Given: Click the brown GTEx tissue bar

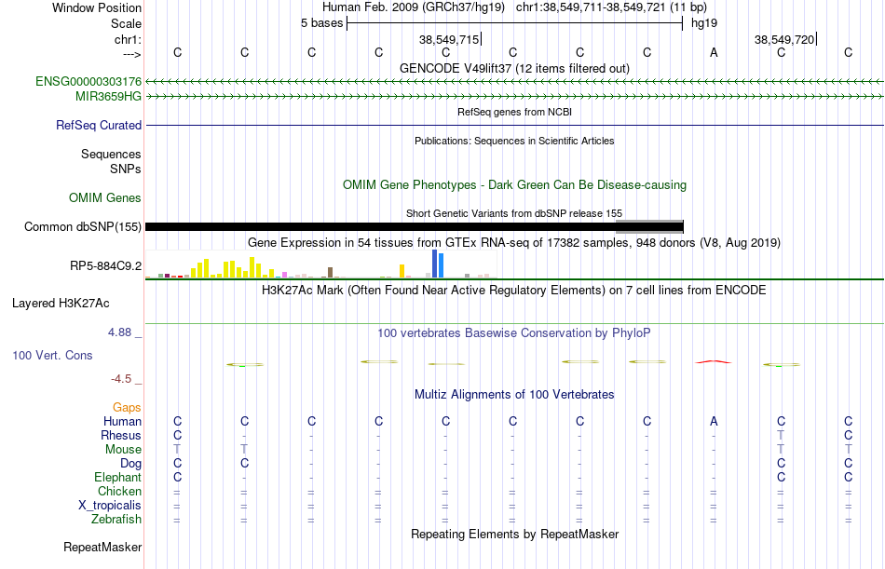Looking at the screenshot, I should (330, 272).
